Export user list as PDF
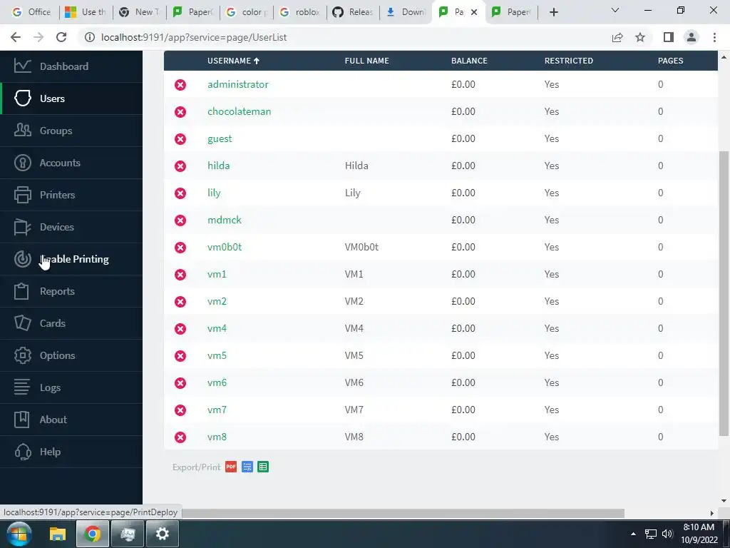This screenshot has width=730, height=548. pyautogui.click(x=231, y=467)
